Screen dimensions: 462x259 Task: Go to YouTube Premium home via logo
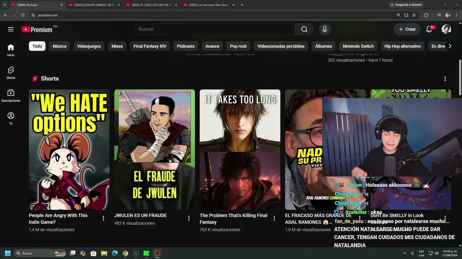coord(37,29)
